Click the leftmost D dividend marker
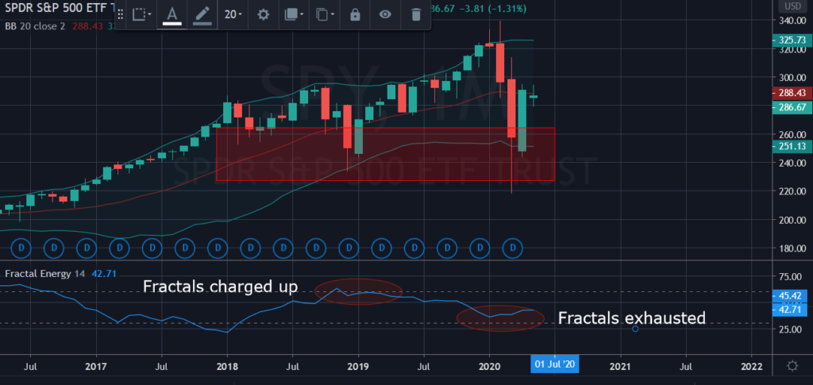Image resolution: width=813 pixels, height=385 pixels. [x=21, y=248]
